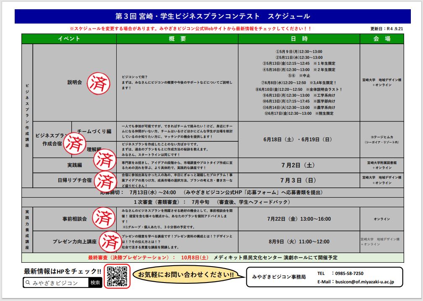Click the みやざきビジコン事務局 label
Viewport: 423px width, 301px height.
(x=279, y=277)
